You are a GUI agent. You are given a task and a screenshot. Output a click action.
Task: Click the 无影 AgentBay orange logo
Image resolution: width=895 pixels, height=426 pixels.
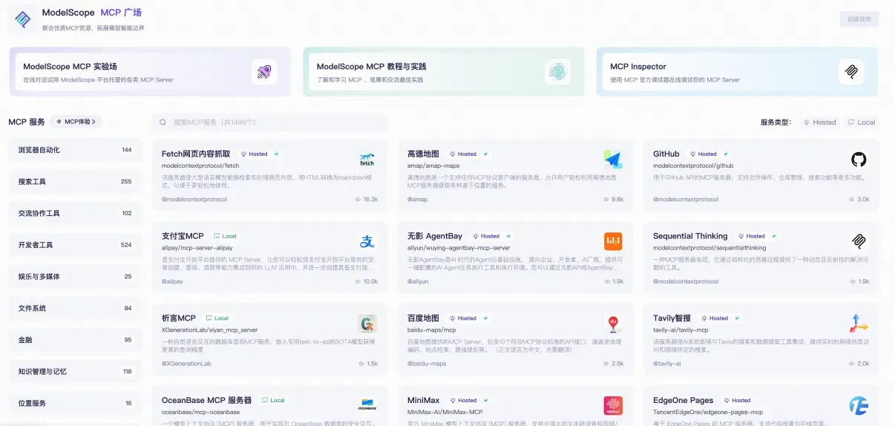click(x=613, y=241)
